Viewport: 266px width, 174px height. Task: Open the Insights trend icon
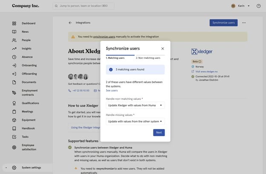(x=14, y=49)
